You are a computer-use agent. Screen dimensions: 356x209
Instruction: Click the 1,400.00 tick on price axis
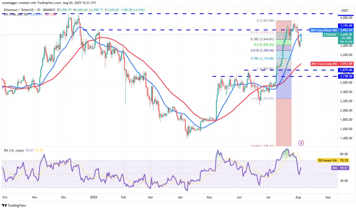tap(346, 138)
